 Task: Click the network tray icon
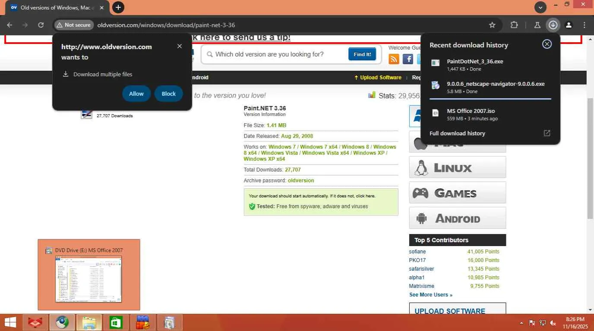pos(543,323)
